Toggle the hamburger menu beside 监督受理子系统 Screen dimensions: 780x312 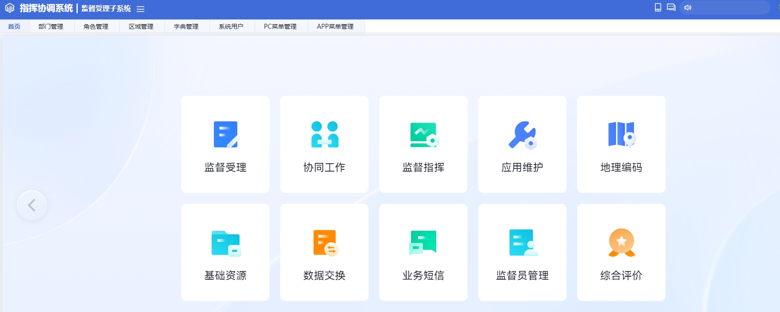[x=141, y=9]
